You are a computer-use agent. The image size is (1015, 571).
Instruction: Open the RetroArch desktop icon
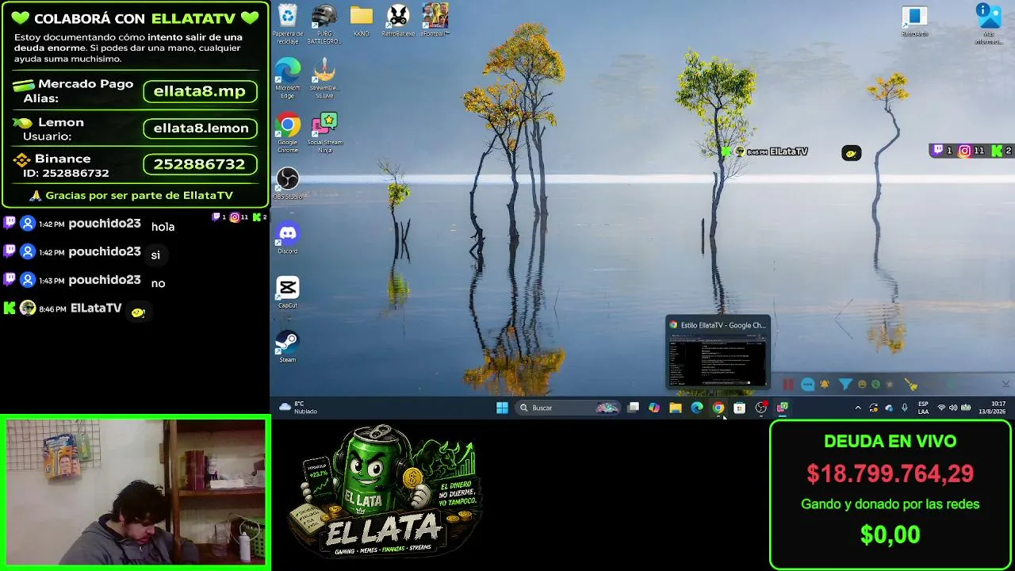(914, 21)
